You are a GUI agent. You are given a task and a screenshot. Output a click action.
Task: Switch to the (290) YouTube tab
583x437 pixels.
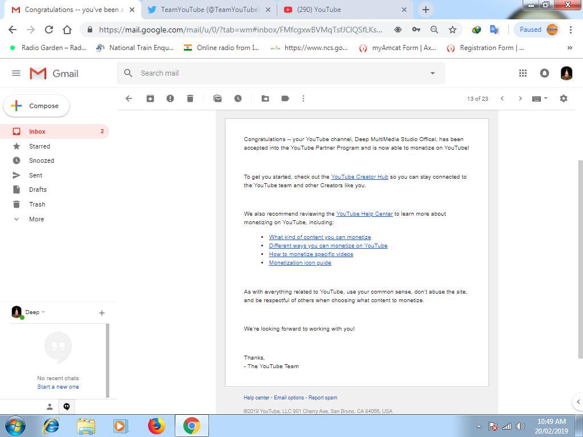[344, 10]
